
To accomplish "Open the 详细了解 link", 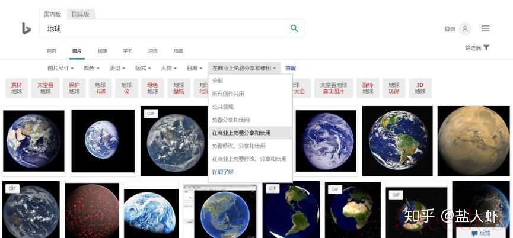I will coord(222,172).
